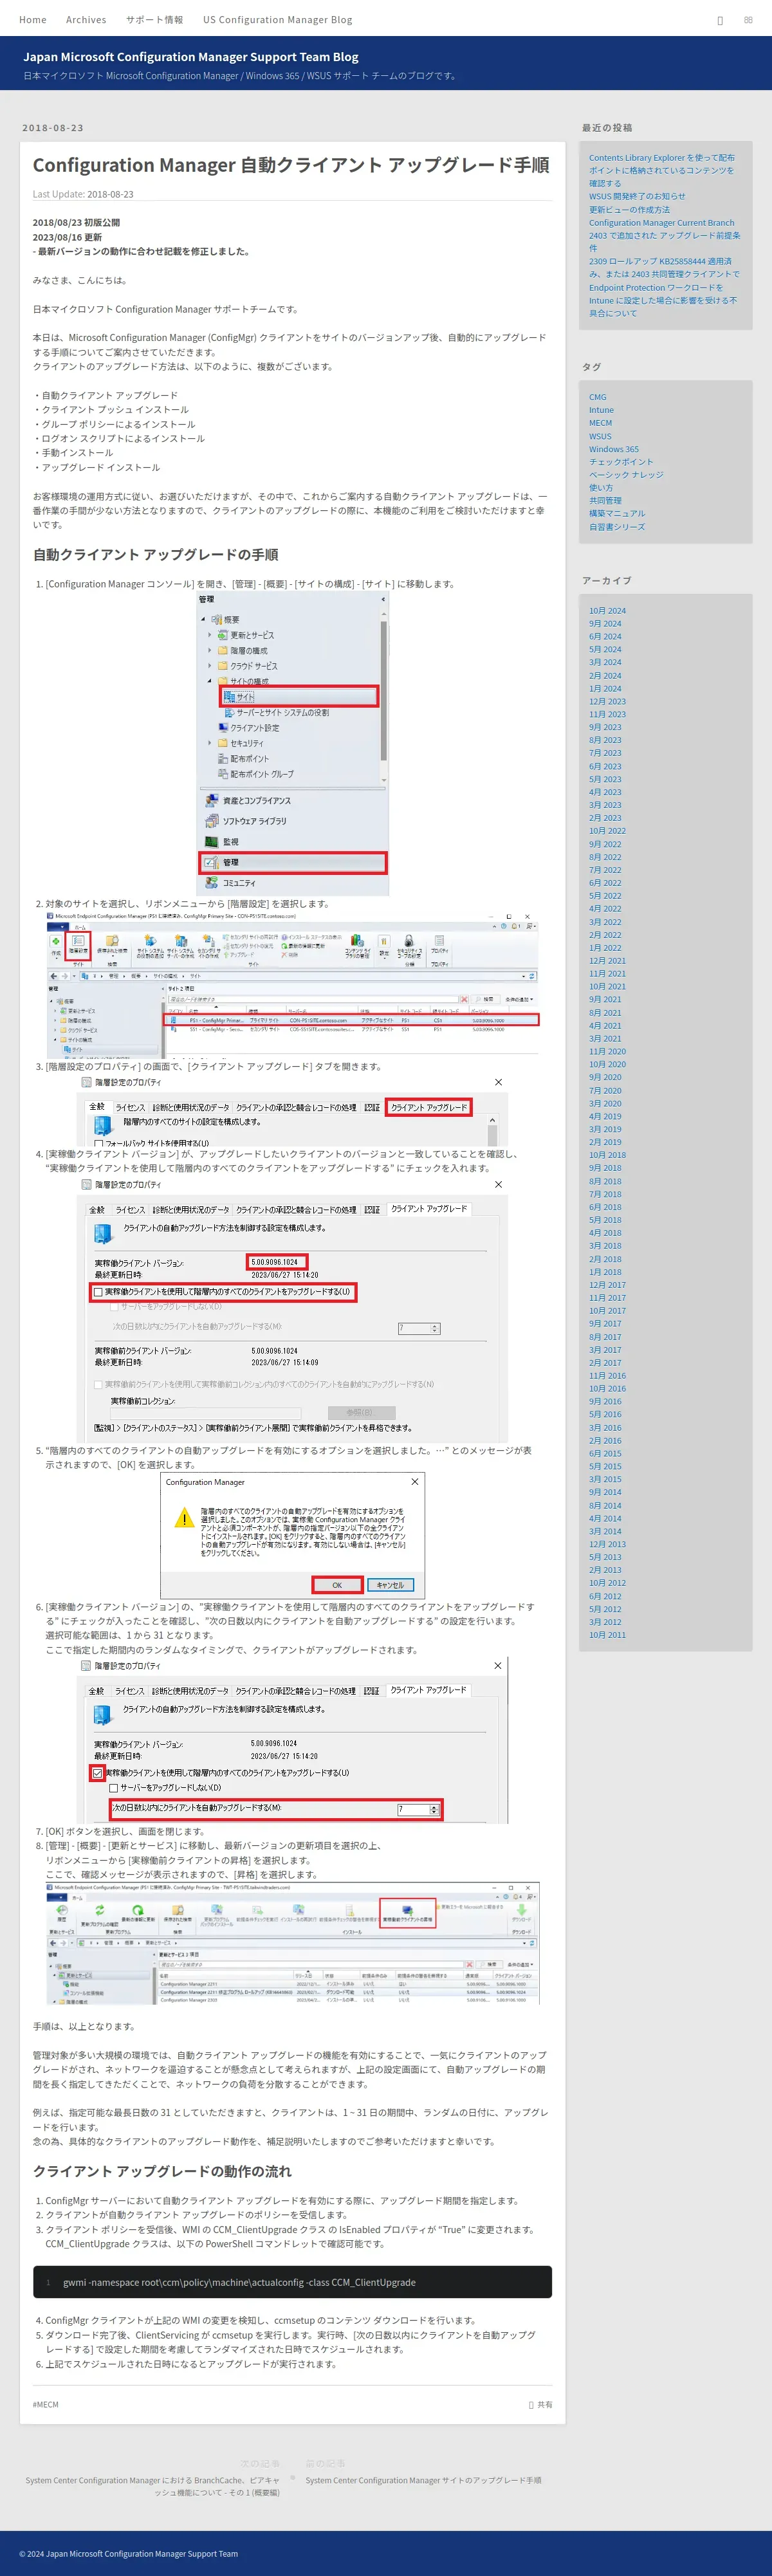Viewport: 772px width, 2576px height.
Task: Select the Intune tag
Action: 601,410
